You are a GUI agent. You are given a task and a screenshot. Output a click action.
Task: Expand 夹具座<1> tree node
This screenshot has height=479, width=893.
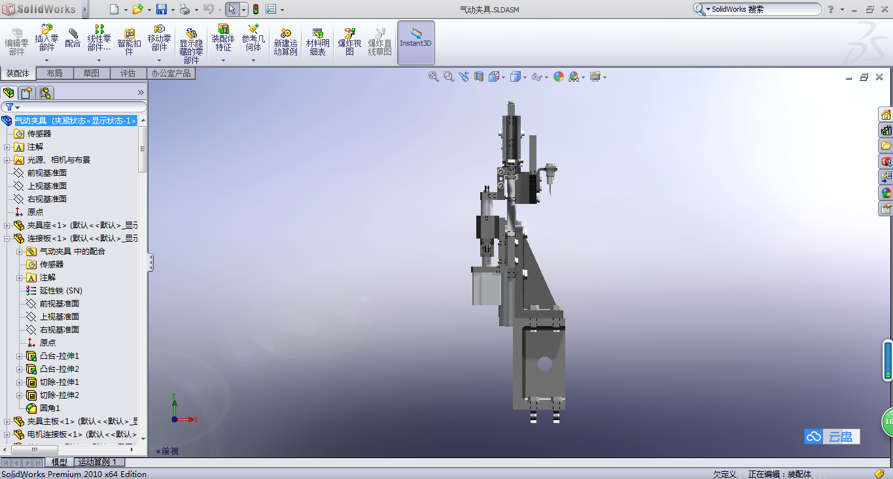(x=7, y=225)
